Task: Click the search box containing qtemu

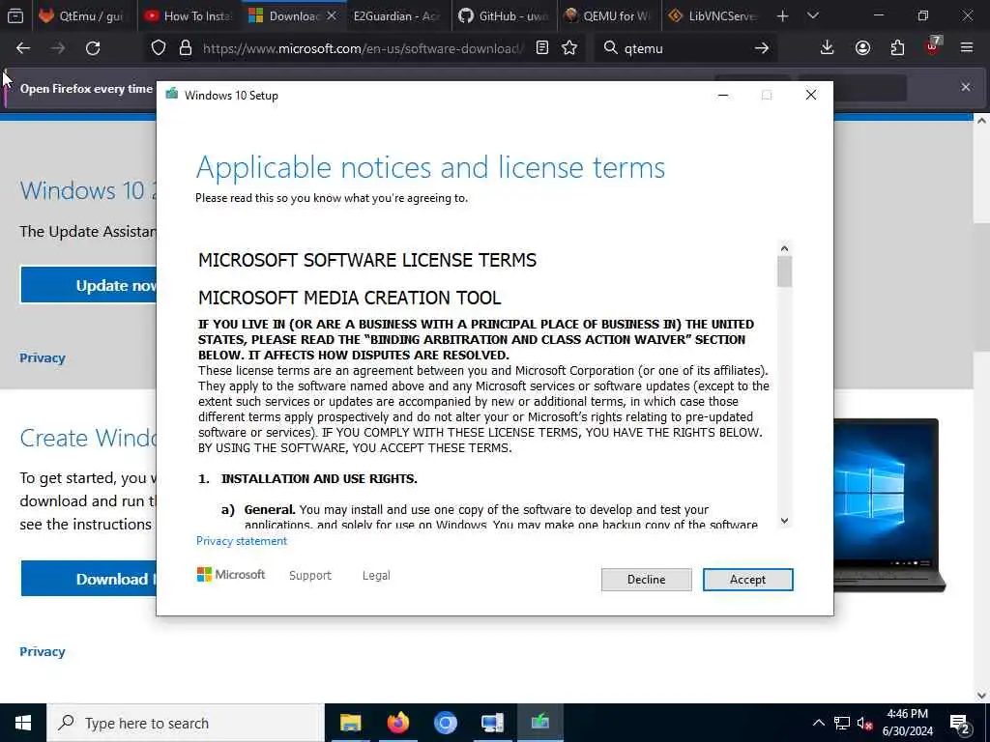Action: 684,48
